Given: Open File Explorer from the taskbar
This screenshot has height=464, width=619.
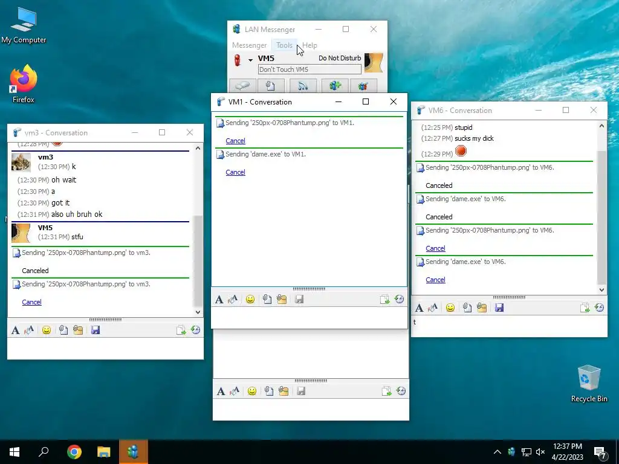Looking at the screenshot, I should (103, 452).
